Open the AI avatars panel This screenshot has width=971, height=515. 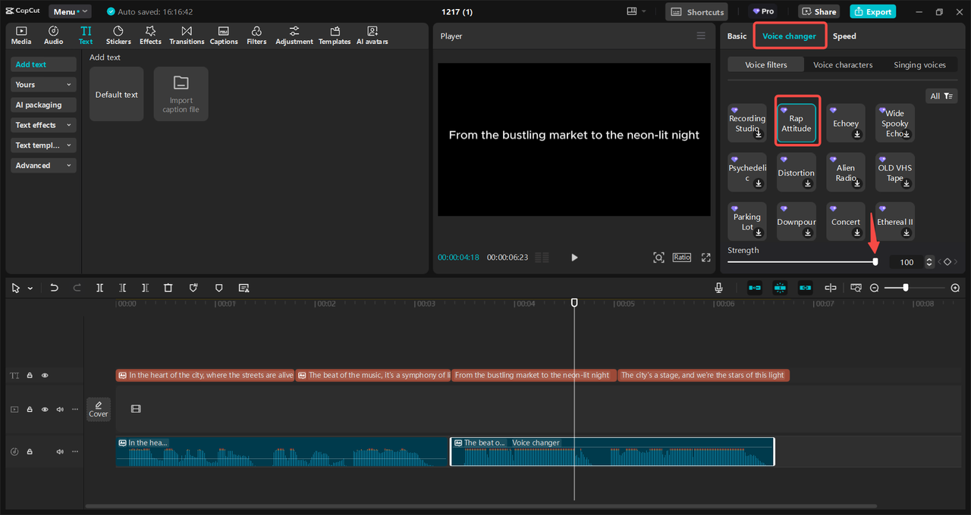[x=372, y=35]
